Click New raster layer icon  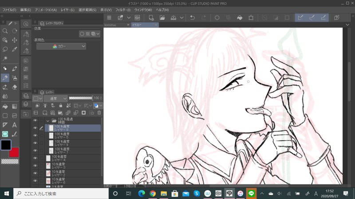point(45,113)
